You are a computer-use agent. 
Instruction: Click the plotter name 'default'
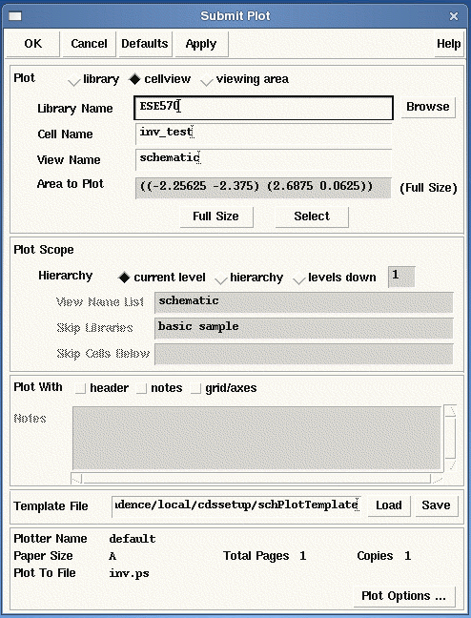[133, 539]
